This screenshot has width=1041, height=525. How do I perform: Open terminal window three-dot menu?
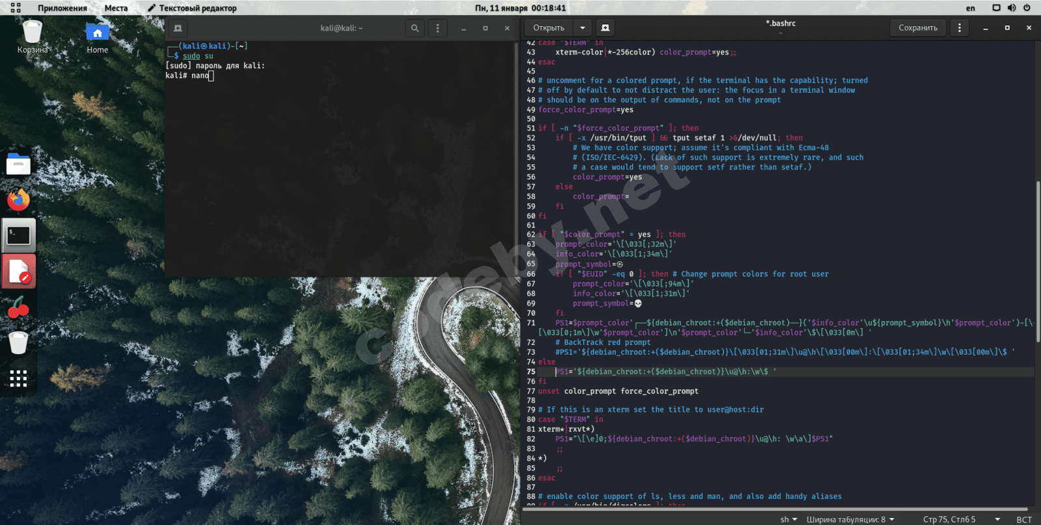pyautogui.click(x=437, y=28)
